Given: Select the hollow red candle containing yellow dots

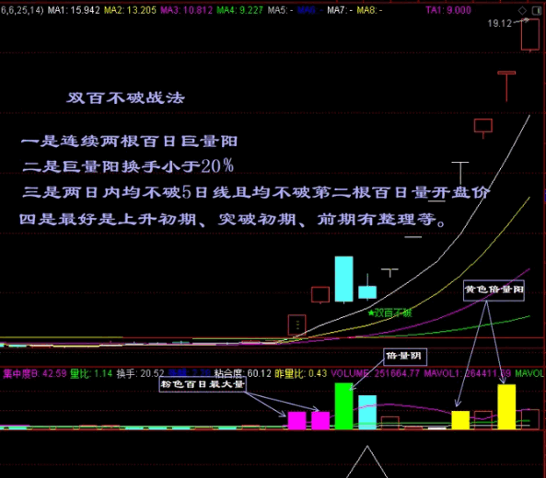Looking at the screenshot, I should [x=297, y=325].
